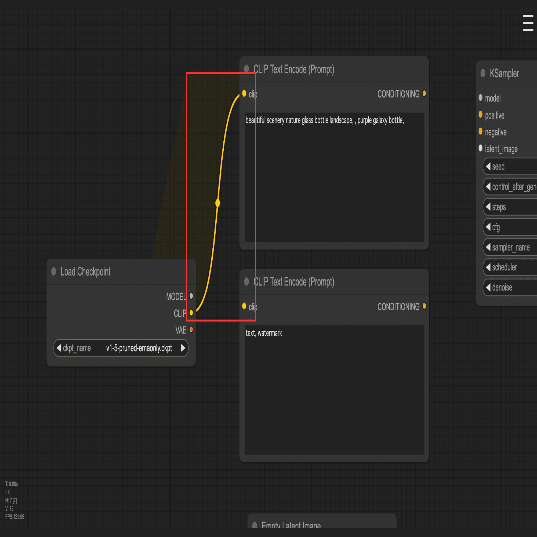Decrease steps with its left arrow

(488, 206)
